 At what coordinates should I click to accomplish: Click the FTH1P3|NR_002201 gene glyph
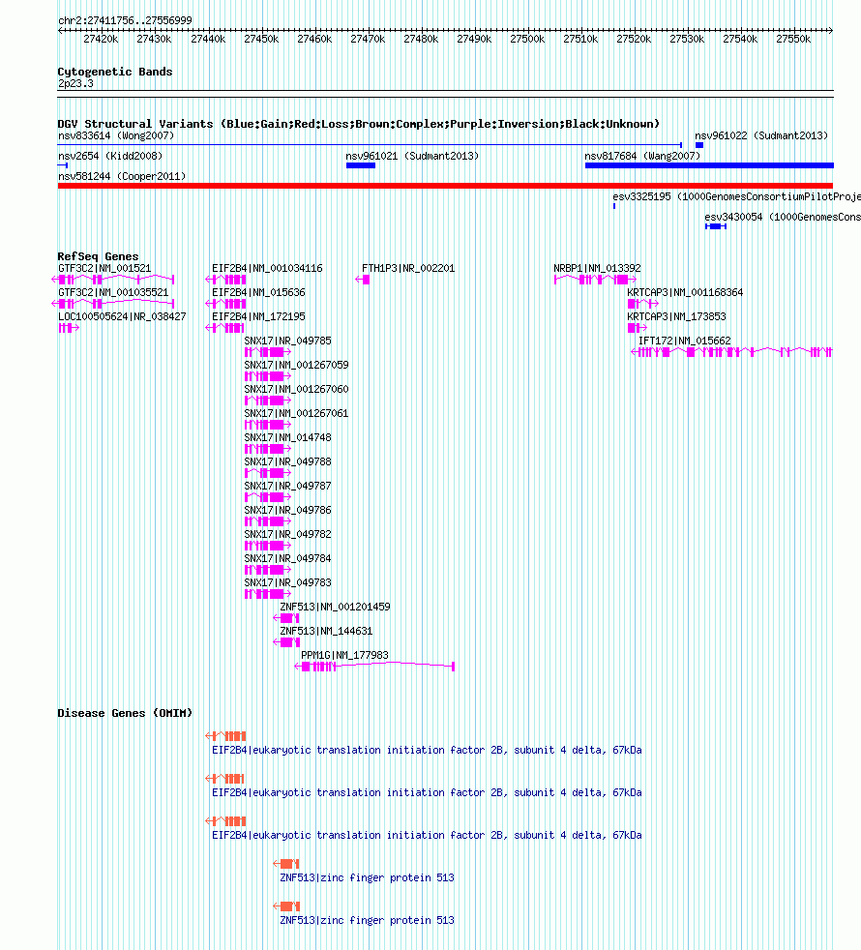[363, 280]
